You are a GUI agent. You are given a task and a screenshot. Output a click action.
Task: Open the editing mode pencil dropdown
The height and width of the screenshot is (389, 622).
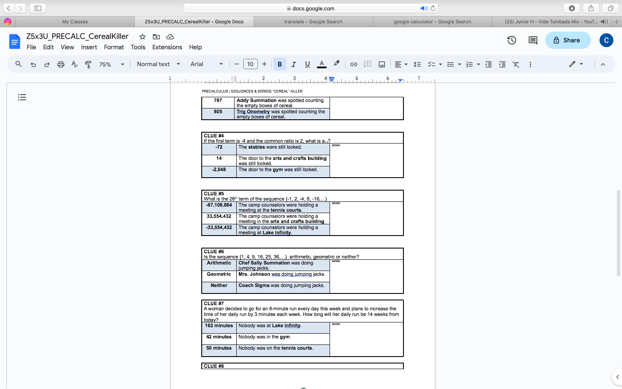(576, 64)
